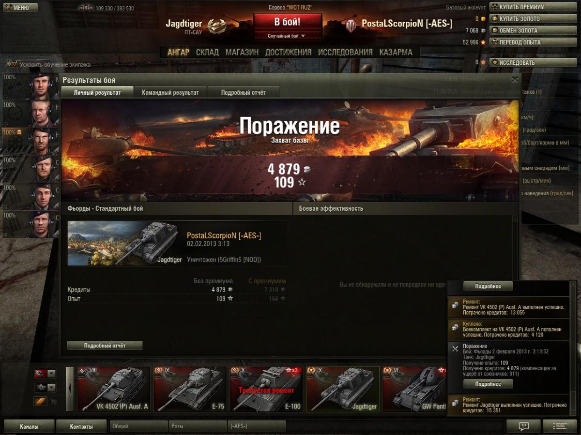Click the red В бой! button
581x435 pixels.
point(288,22)
